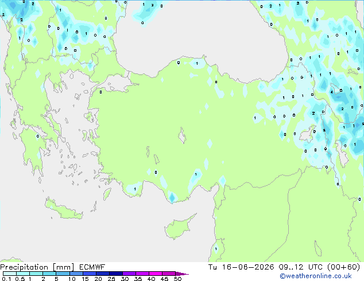The height and width of the screenshot is (281, 364).
Task: Click the 1–2 mm legend swatch
Action: click(36, 274)
